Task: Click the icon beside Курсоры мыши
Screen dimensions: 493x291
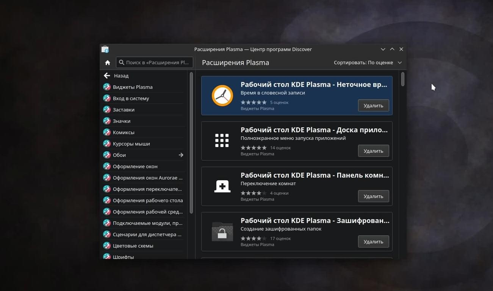Action: tap(107, 144)
